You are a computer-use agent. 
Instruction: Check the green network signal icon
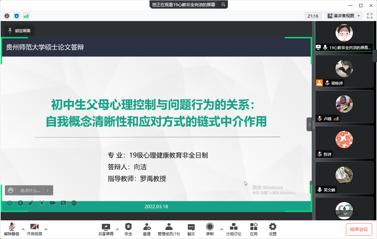click(x=26, y=16)
